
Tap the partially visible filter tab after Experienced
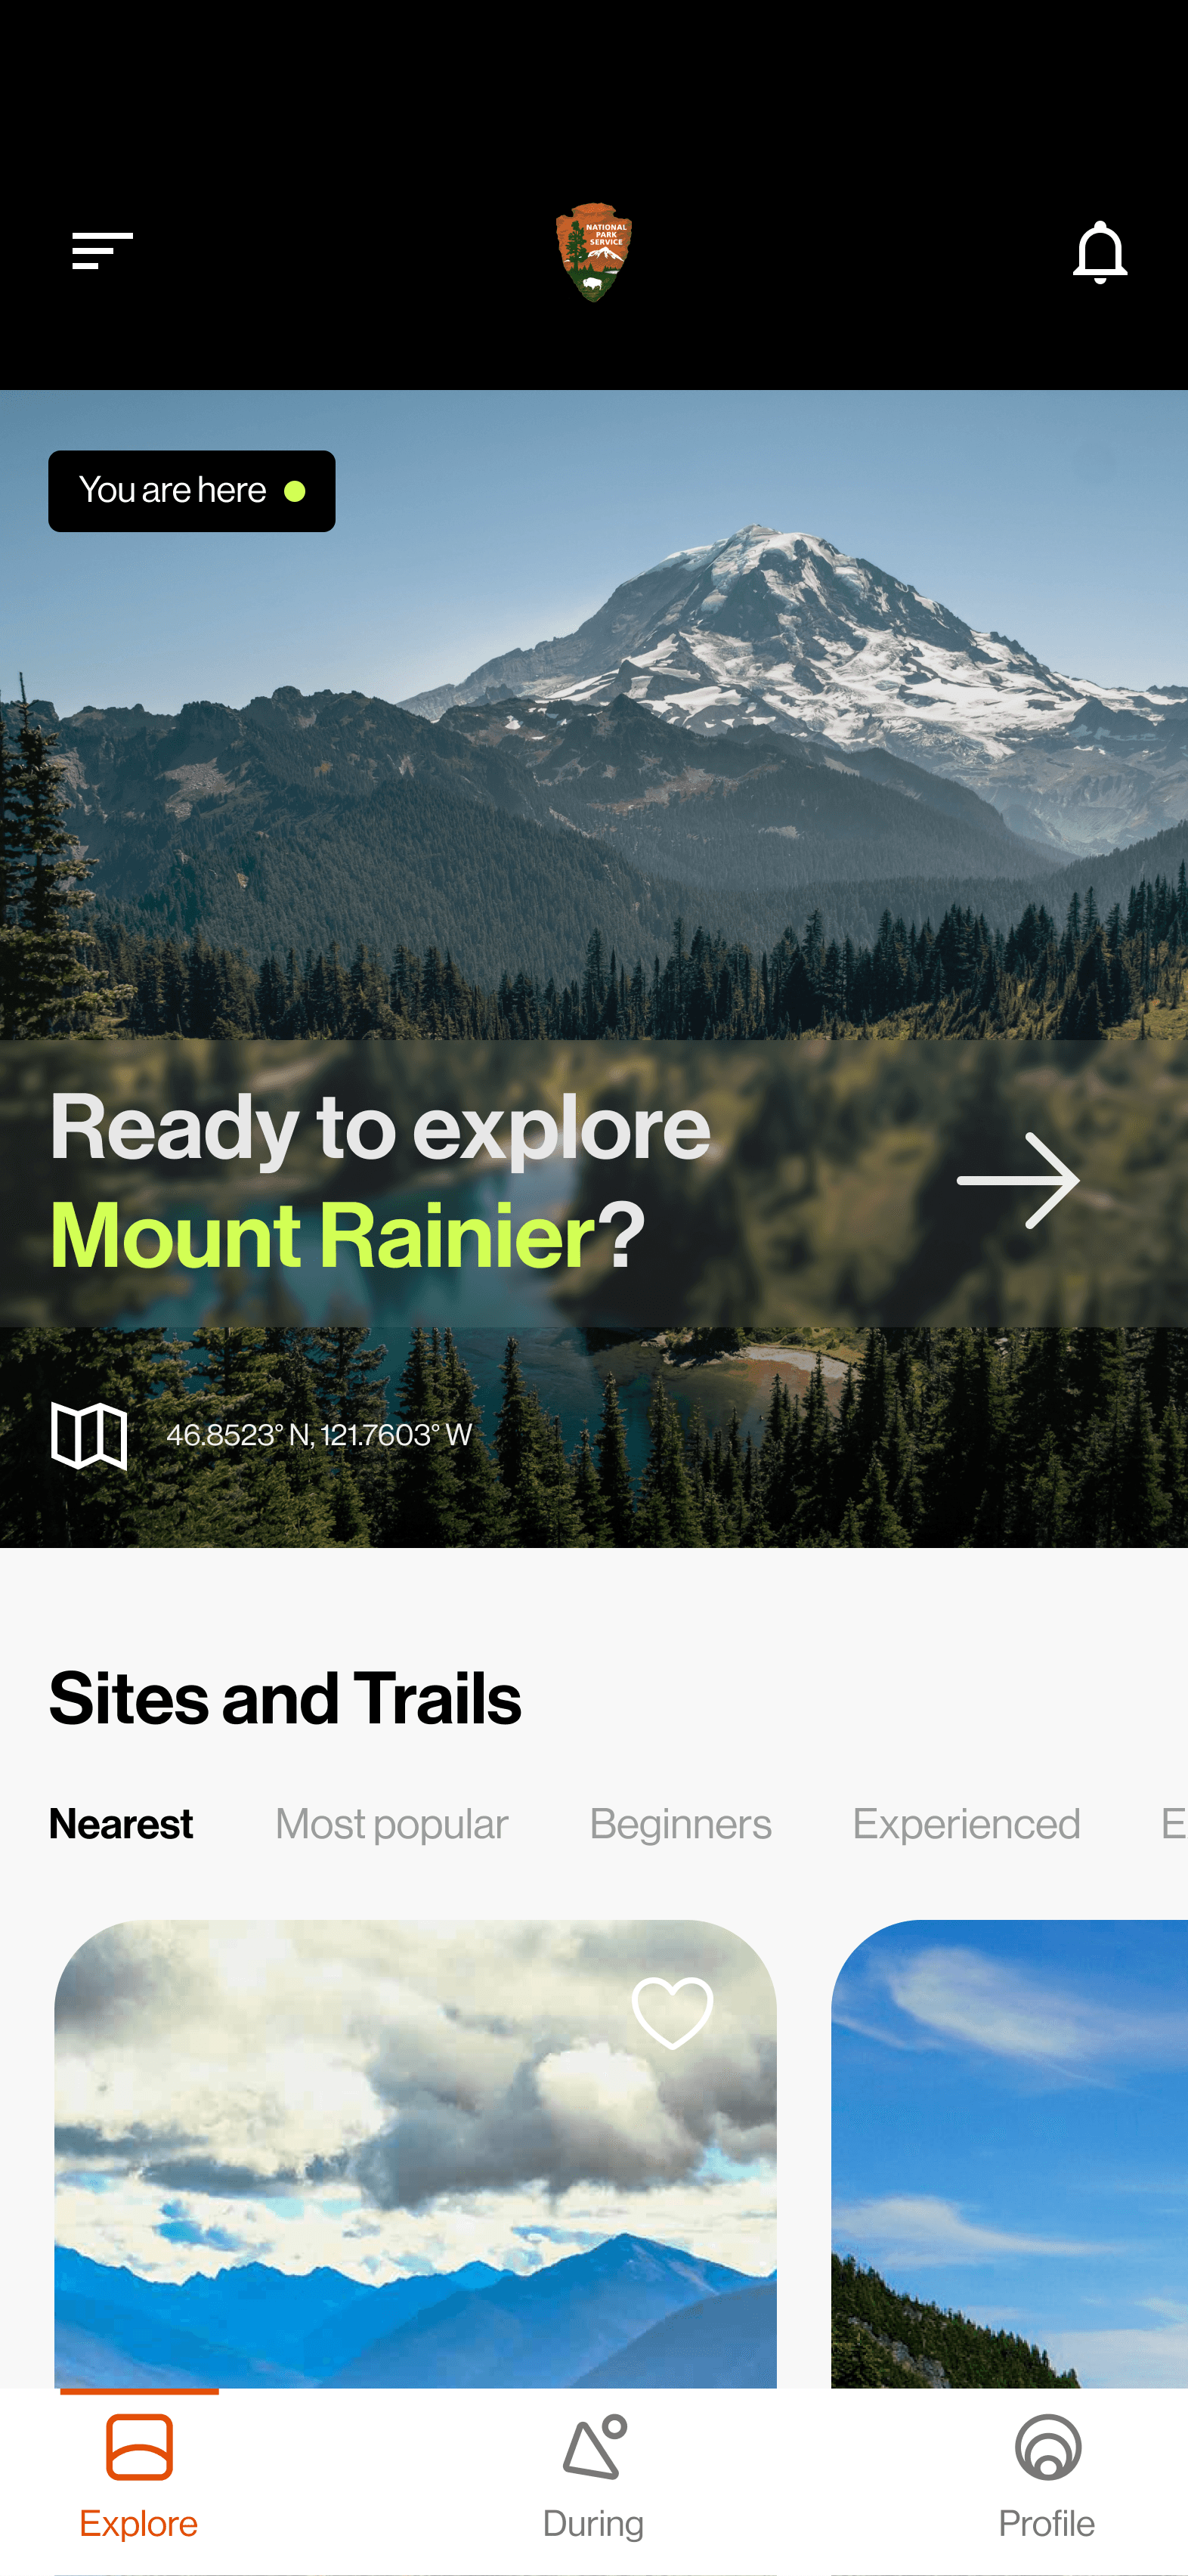[1174, 1824]
